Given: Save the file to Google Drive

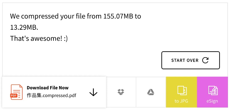Looking at the screenshot, I should [151, 92].
